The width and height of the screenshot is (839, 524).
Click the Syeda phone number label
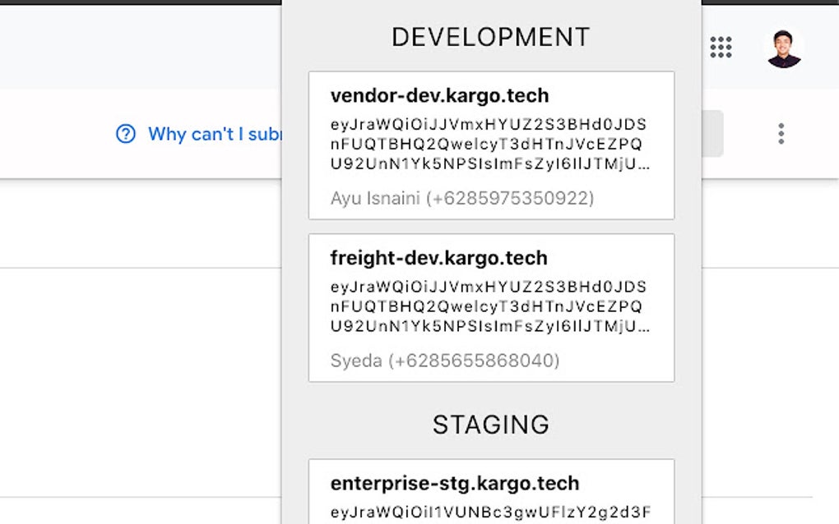[x=444, y=361]
